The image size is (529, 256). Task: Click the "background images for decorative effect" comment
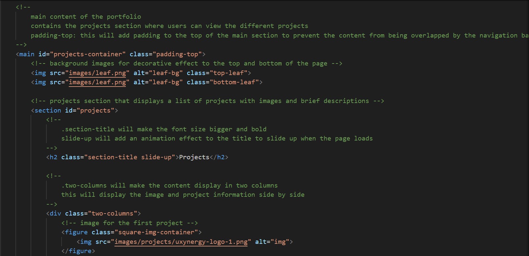coord(186,64)
